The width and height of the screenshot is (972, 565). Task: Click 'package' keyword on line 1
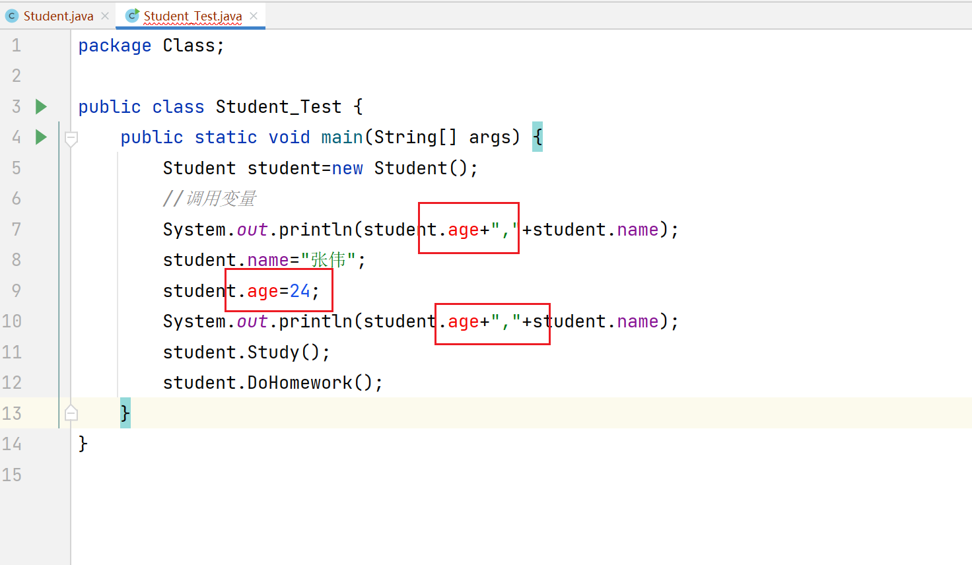[115, 46]
